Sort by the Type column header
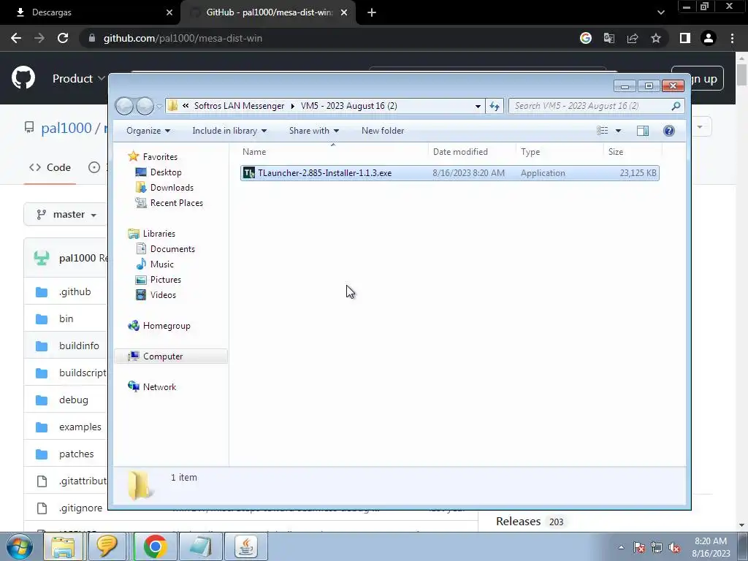748x561 pixels. 530,152
